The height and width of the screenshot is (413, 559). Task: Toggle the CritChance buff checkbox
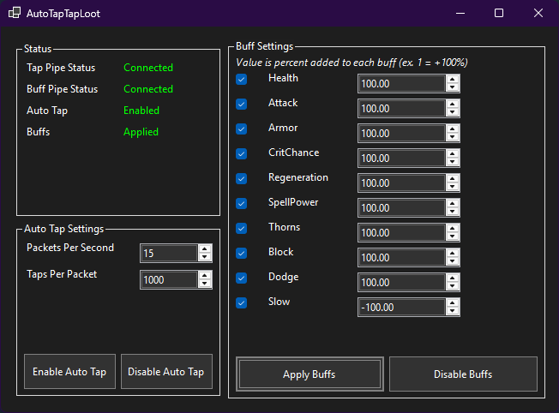pos(242,153)
